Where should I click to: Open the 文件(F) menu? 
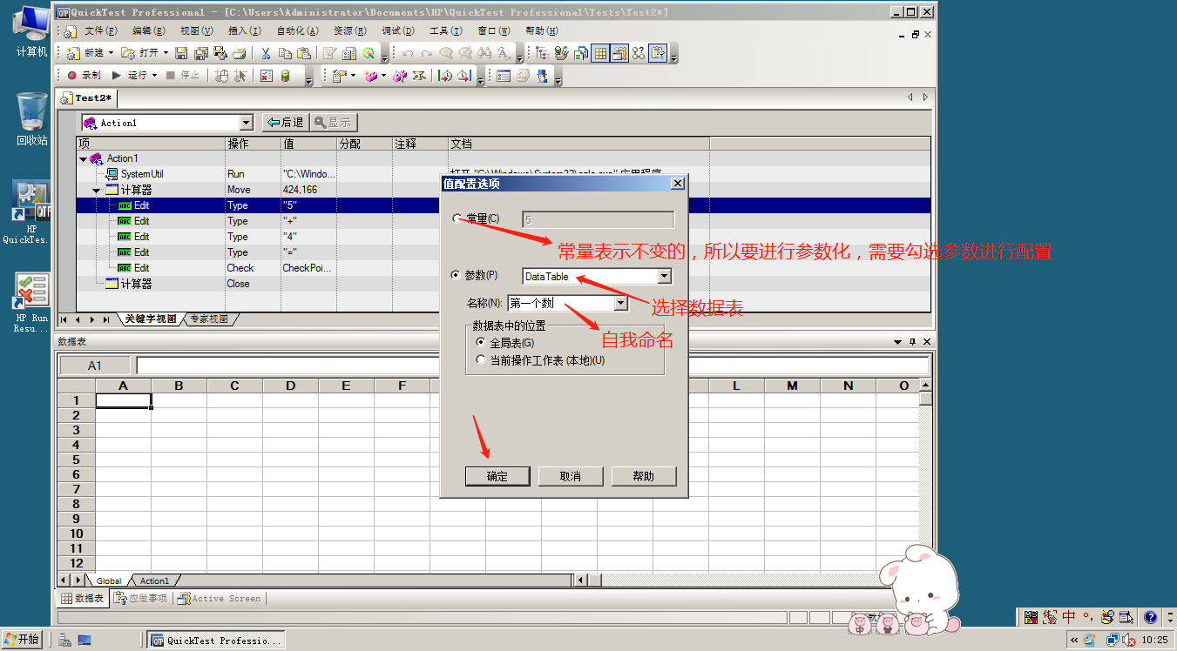[101, 31]
